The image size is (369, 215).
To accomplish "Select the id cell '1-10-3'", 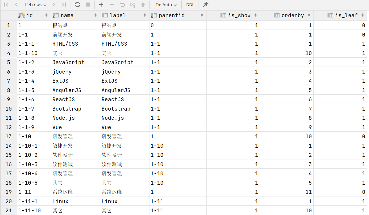I will coord(34,164).
